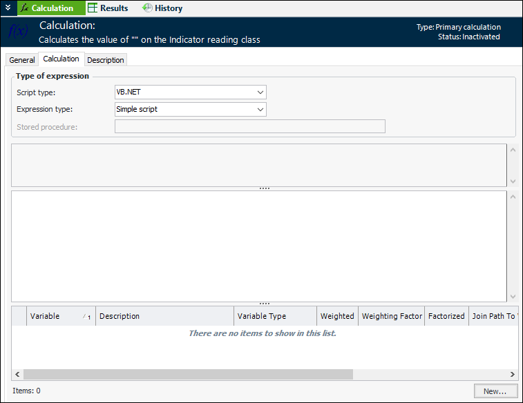Click the Factorized column header
The image size is (523, 403).
click(x=446, y=316)
